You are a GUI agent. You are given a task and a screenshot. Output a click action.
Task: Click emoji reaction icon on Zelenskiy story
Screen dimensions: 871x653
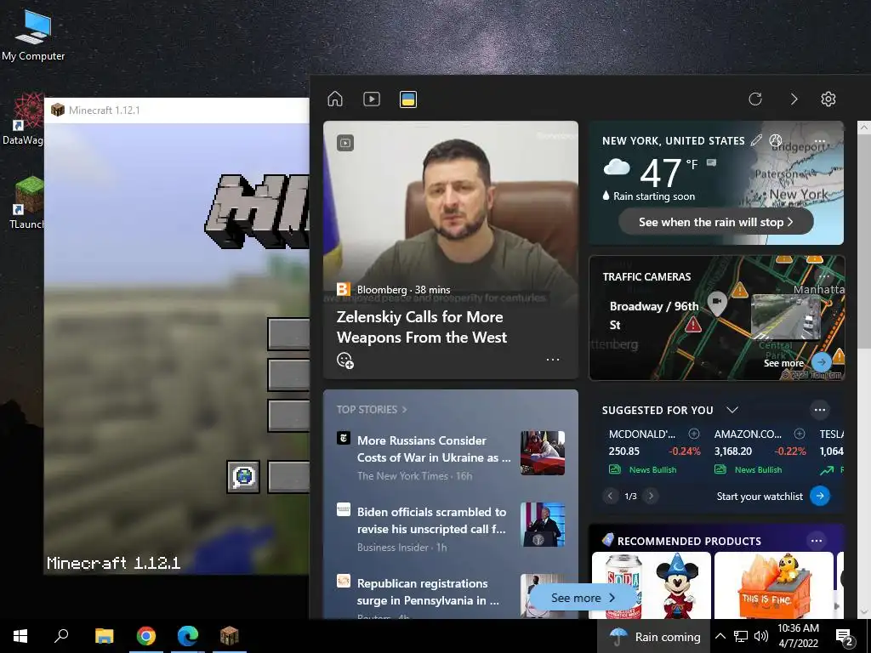tap(345, 360)
